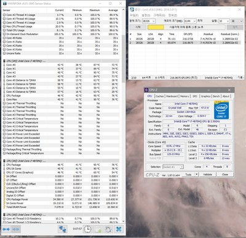Reset the sensor timer via clock icon
The height and width of the screenshot is (238, 246).
[x=87, y=229]
